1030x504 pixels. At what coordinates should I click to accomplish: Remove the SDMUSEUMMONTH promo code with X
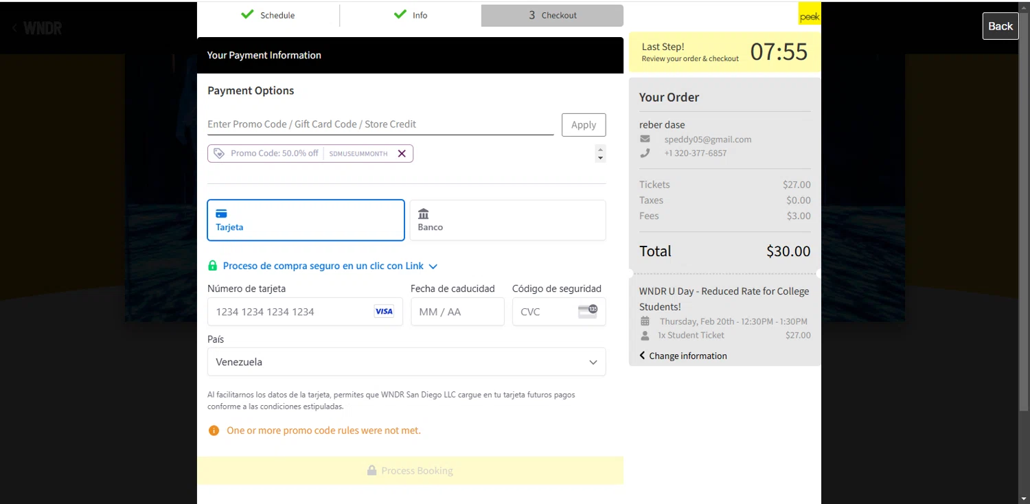pyautogui.click(x=402, y=154)
